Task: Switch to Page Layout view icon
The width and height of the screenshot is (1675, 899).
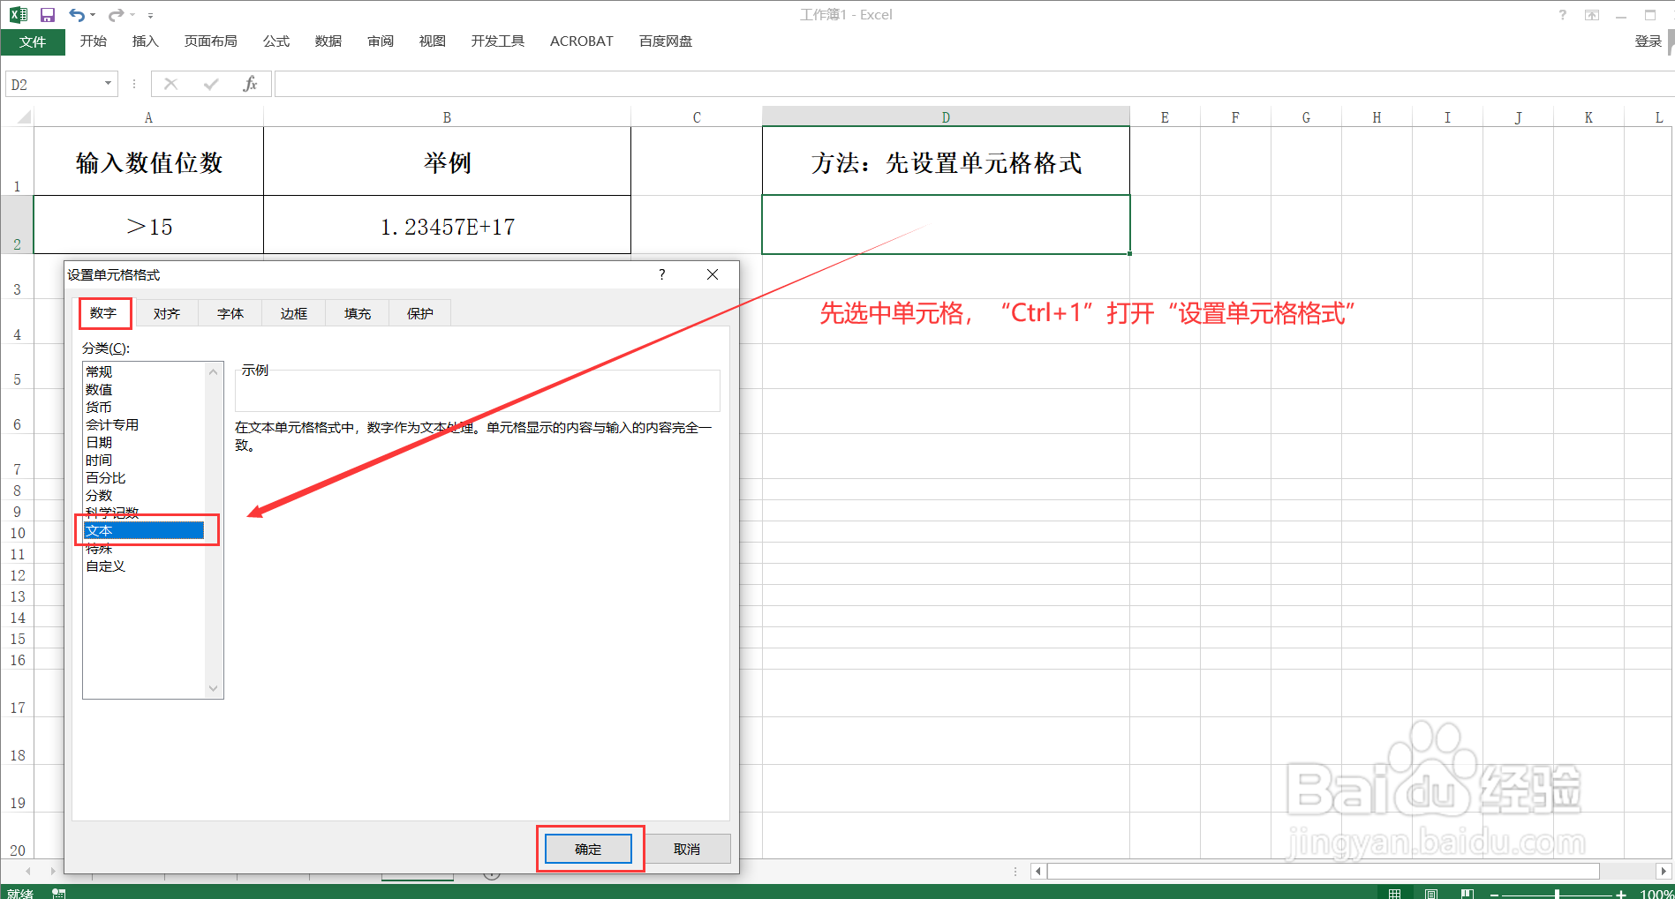Action: point(1430,894)
